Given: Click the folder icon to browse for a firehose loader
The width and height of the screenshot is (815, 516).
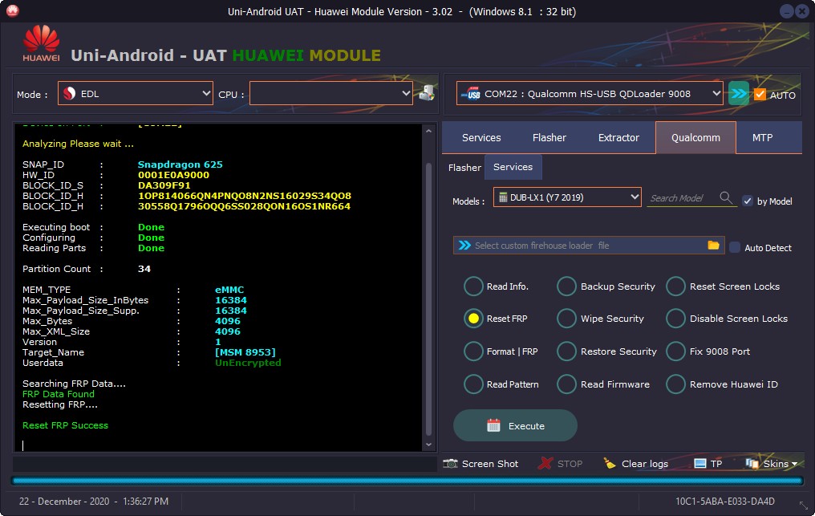Looking at the screenshot, I should point(713,245).
